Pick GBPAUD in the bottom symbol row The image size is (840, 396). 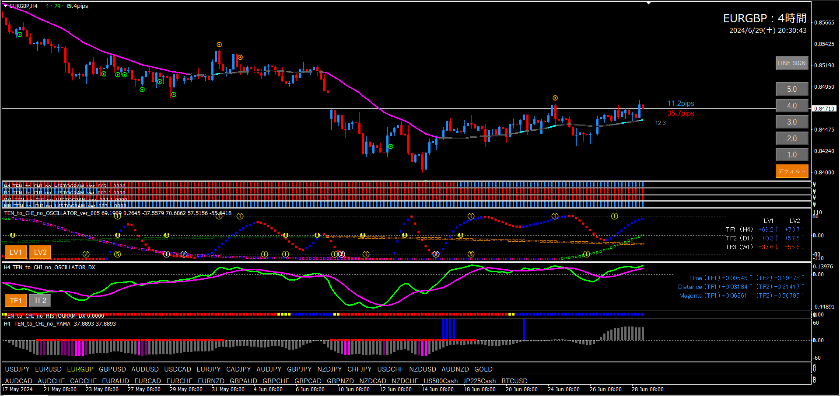point(244,381)
